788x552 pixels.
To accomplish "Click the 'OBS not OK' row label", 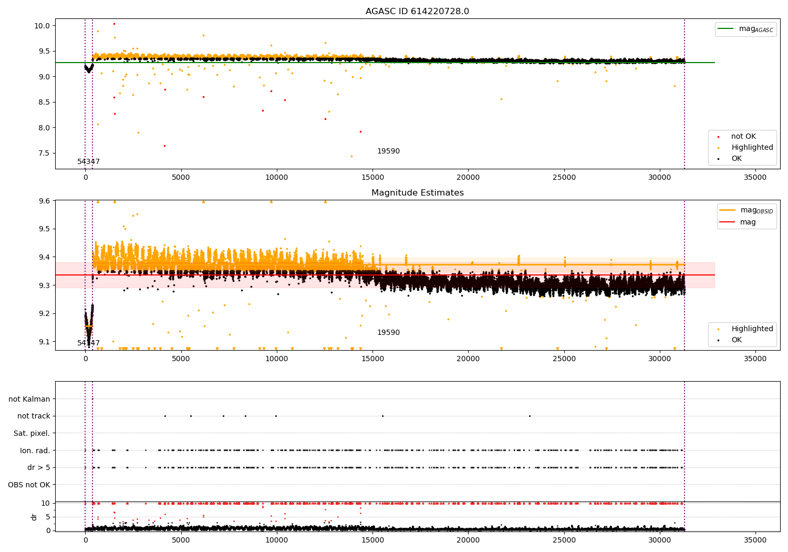I will coord(29,485).
